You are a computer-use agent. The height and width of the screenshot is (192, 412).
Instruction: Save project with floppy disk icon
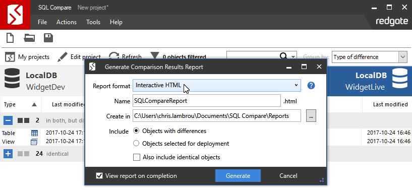pyautogui.click(x=48, y=38)
